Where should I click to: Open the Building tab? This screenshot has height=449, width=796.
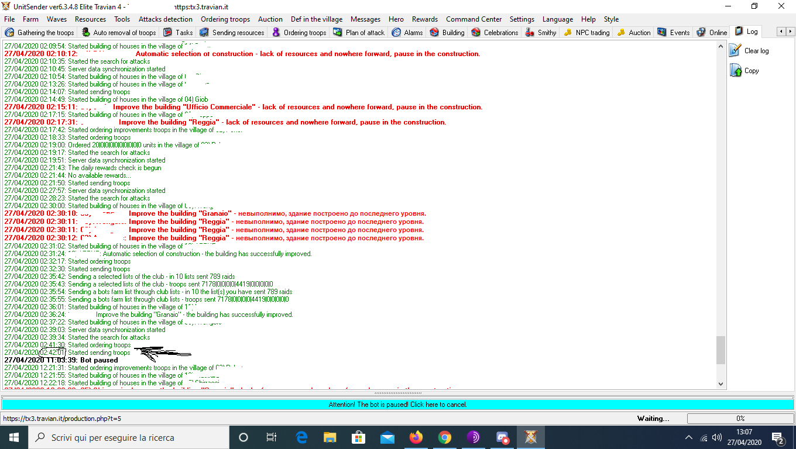pyautogui.click(x=447, y=33)
